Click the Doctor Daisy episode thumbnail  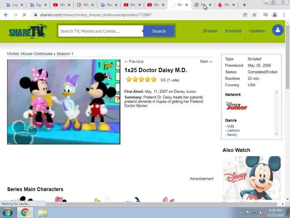[64, 102]
